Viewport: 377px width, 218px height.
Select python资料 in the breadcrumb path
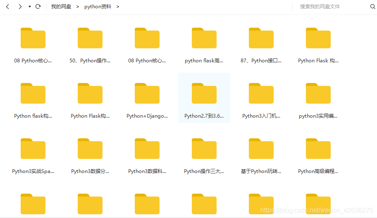(x=98, y=7)
